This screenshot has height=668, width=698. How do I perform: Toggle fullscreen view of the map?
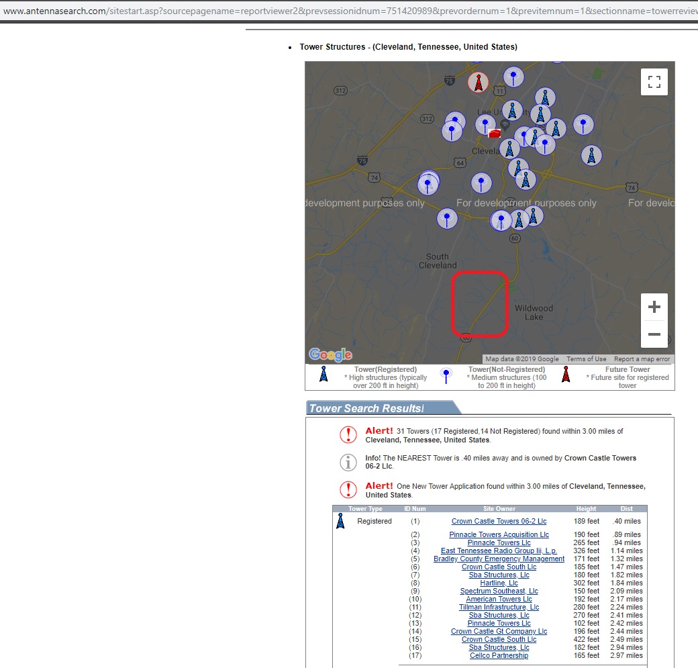click(x=654, y=82)
